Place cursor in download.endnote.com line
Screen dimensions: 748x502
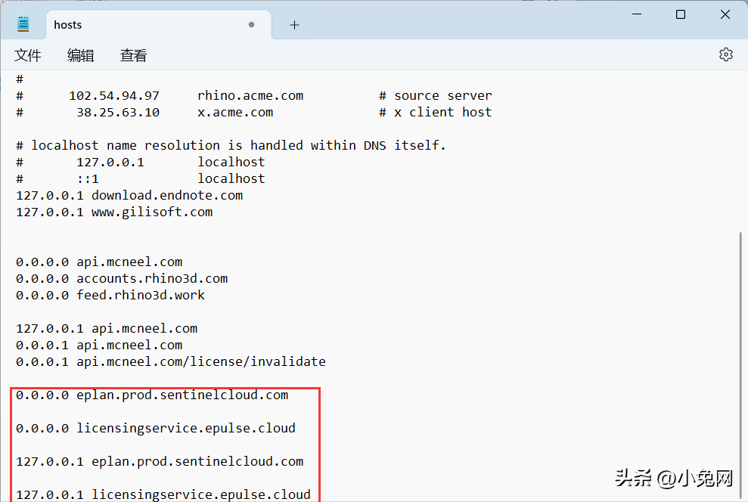166,195
